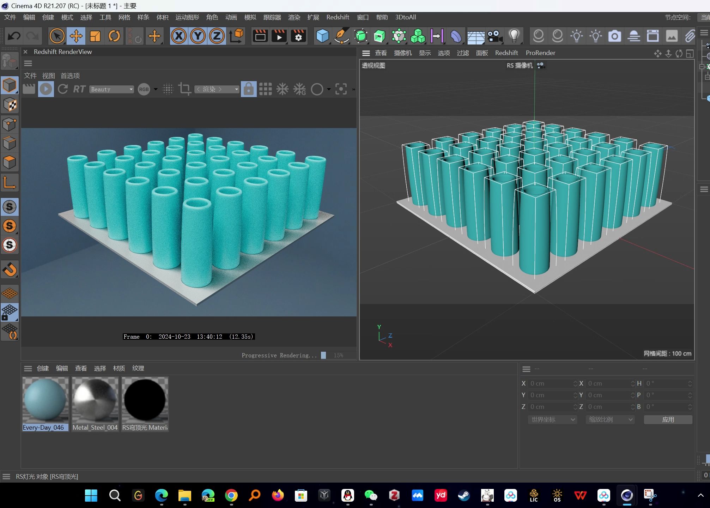Toggle the Z axis lock
The image size is (710, 508).
pos(217,36)
